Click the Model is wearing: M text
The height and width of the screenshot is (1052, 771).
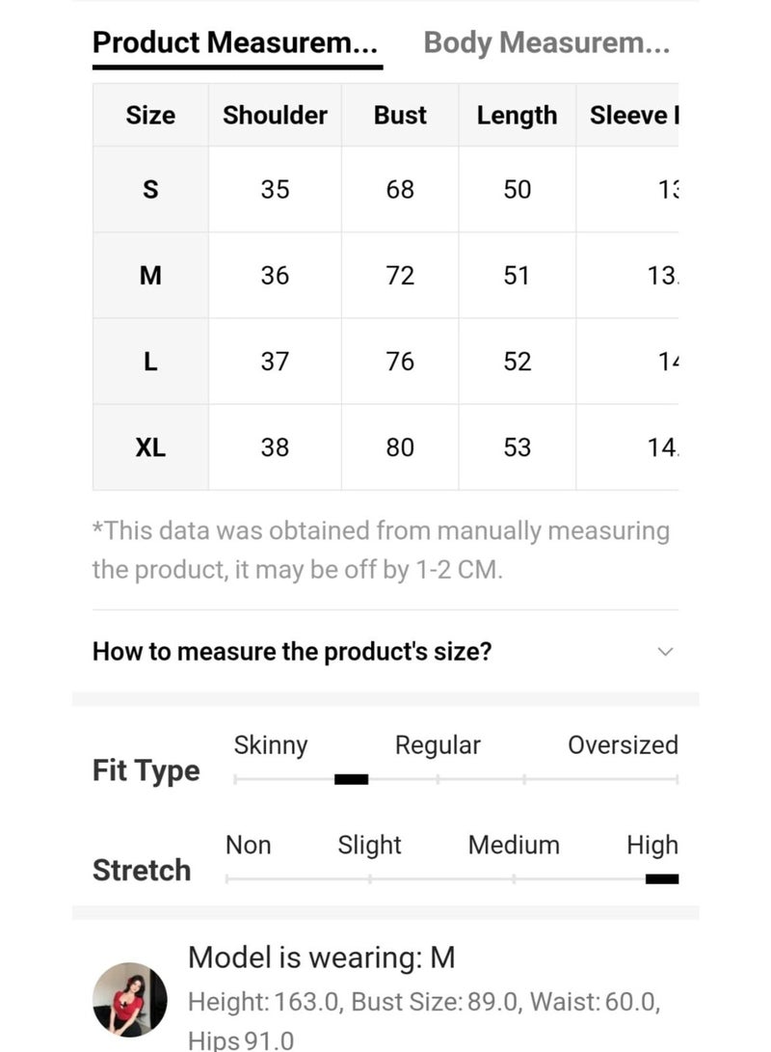point(322,958)
